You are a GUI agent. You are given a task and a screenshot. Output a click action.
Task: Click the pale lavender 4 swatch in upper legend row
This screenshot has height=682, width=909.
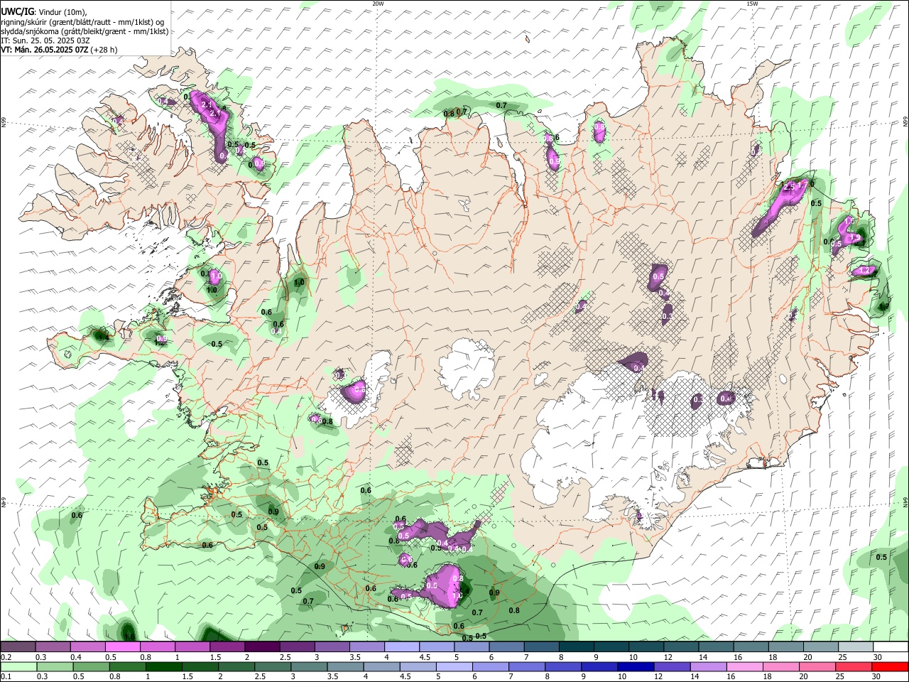coord(402,646)
